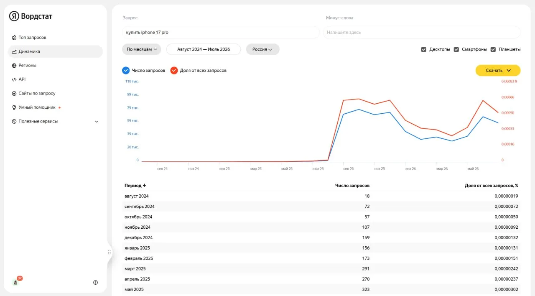
Task: Open the Скачать download dropdown
Action: pos(498,70)
